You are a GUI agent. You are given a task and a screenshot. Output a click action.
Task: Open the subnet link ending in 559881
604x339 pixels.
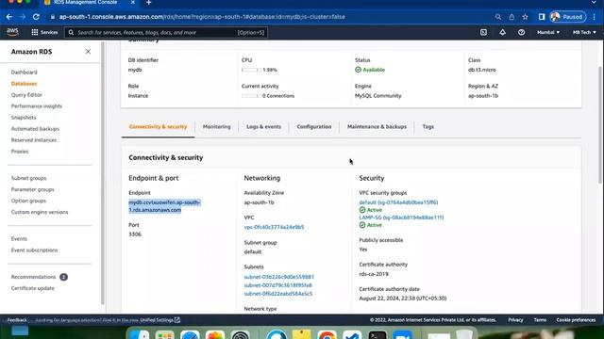tap(279, 277)
